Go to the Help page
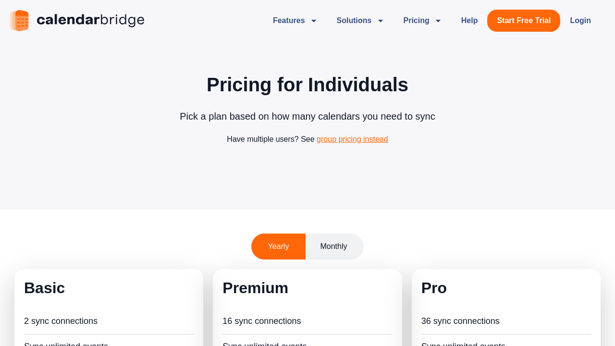 [x=469, y=21]
